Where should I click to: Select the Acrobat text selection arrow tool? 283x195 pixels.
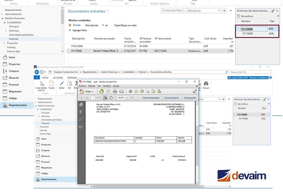tap(105, 98)
